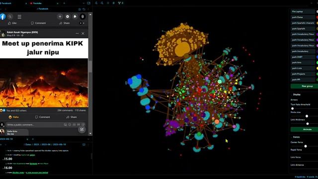Close the Facebook tab

(x=26, y=3)
